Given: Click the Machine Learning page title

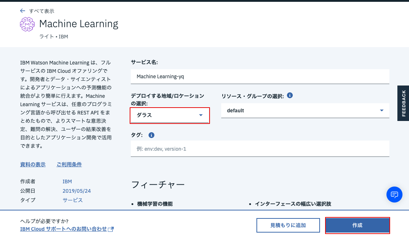Looking at the screenshot, I should 79,24.
